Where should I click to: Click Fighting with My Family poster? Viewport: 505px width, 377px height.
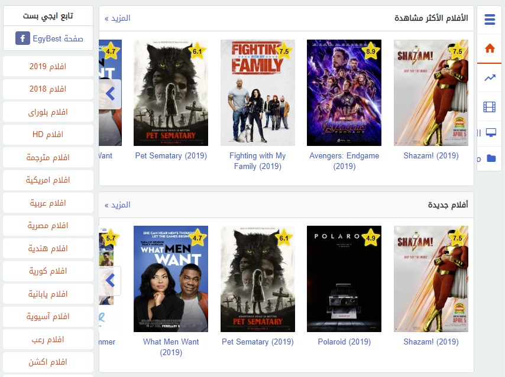[x=257, y=93]
